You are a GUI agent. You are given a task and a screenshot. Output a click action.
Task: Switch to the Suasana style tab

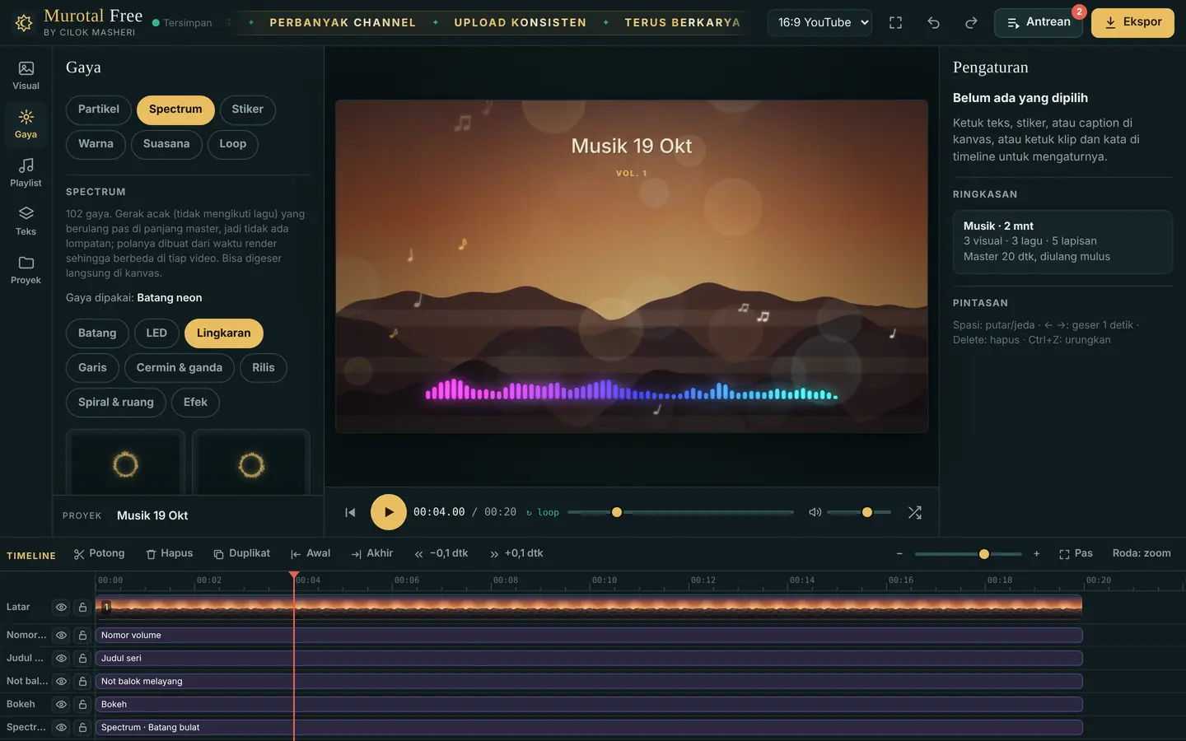pyautogui.click(x=166, y=144)
